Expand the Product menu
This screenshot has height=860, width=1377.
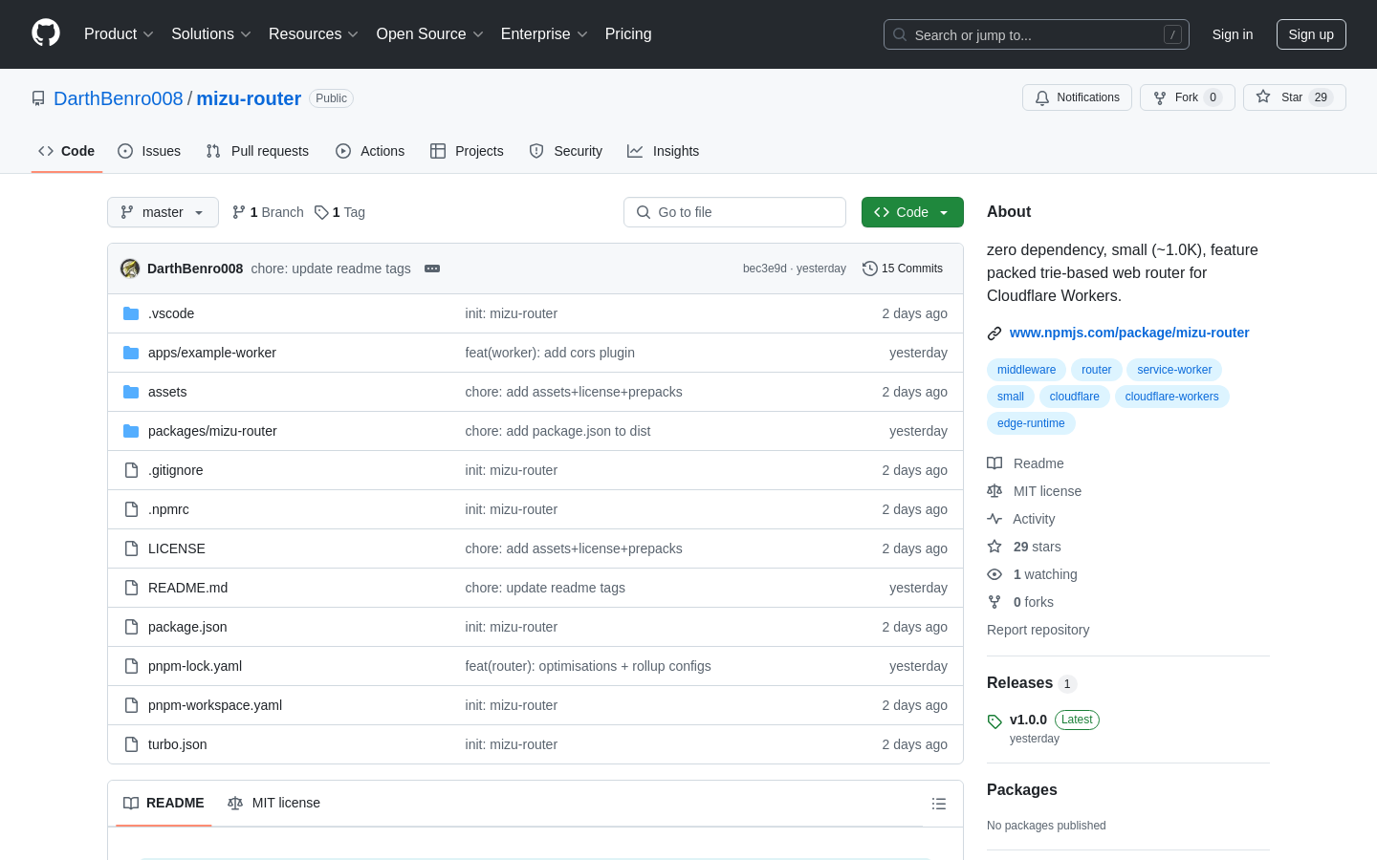click(x=119, y=34)
